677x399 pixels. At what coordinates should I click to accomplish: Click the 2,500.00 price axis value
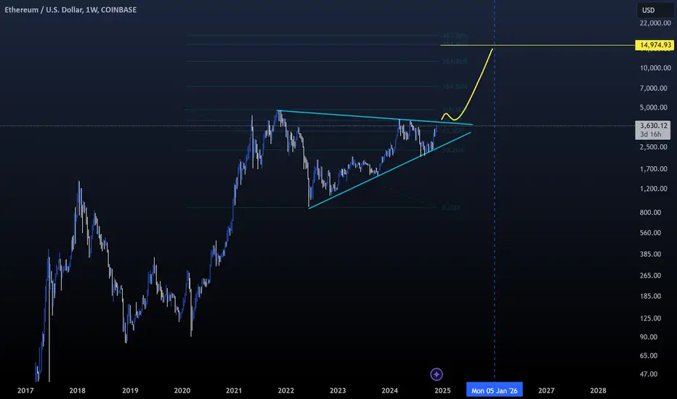pos(654,147)
